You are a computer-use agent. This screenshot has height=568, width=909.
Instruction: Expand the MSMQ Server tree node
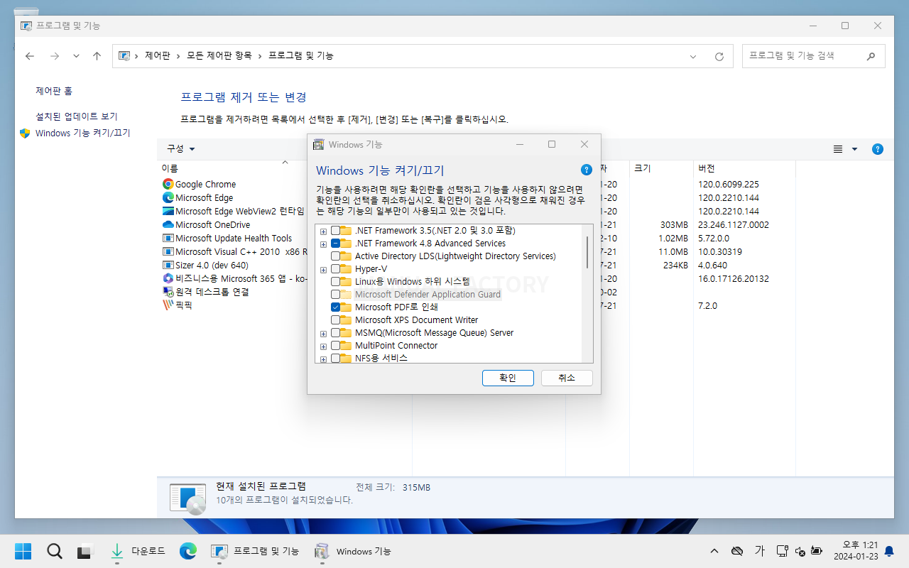click(324, 333)
